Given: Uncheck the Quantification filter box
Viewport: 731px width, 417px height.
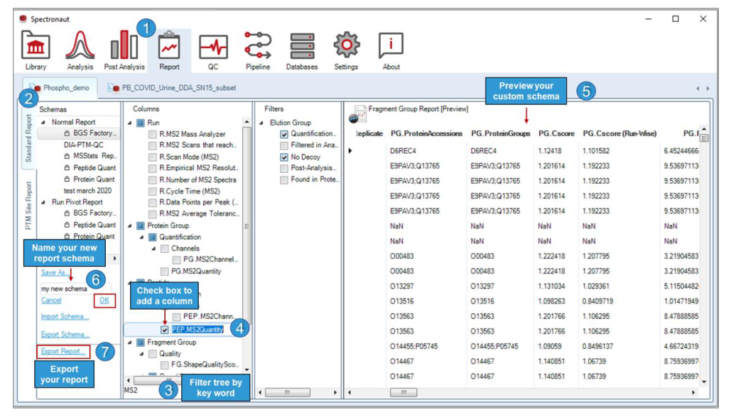Looking at the screenshot, I should point(284,135).
